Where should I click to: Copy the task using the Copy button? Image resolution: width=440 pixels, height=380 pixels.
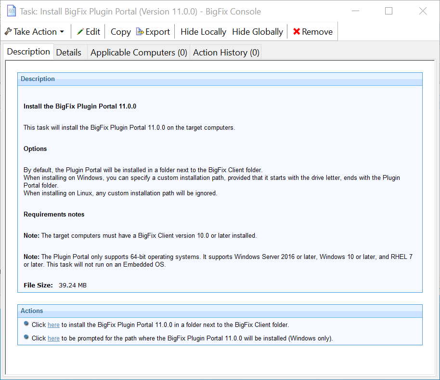pyautogui.click(x=121, y=32)
